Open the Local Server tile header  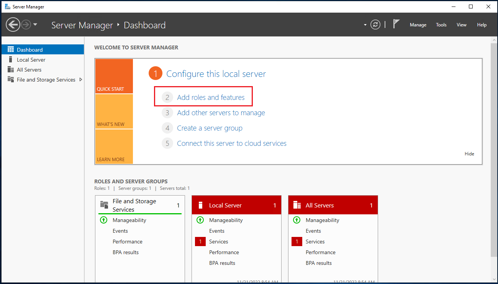pos(237,205)
